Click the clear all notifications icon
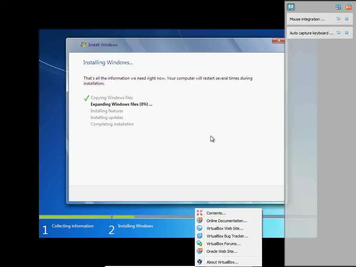356x267 pixels. (x=348, y=7)
